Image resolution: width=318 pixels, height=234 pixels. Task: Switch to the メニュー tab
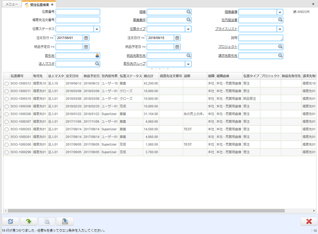(11, 4)
